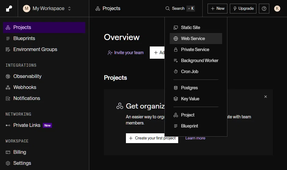Choose Blueprint from New menu

click(x=196, y=126)
